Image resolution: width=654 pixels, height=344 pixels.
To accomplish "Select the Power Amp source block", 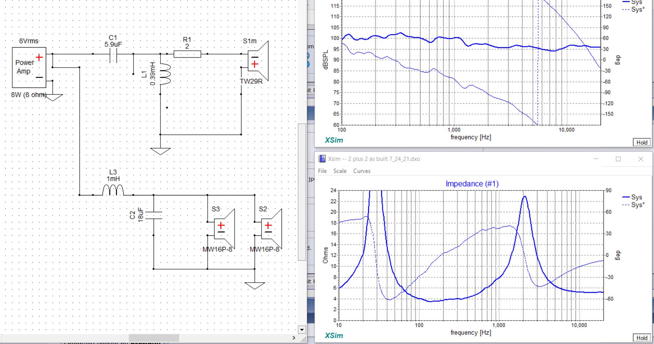I will [29, 67].
